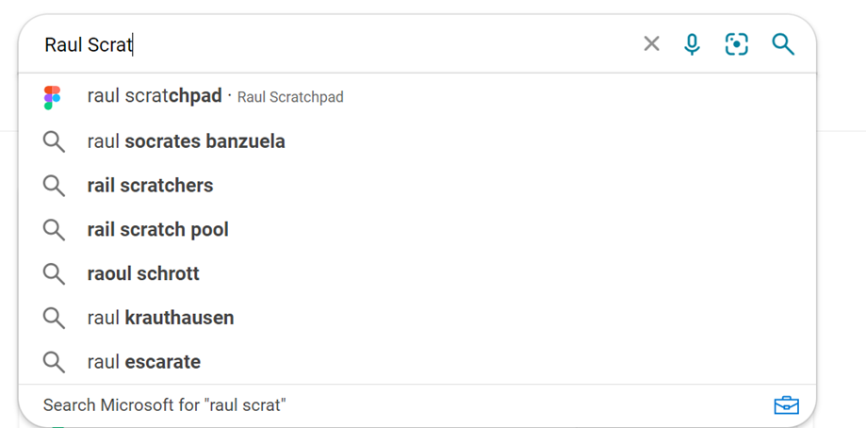Viewport: 866px width, 428px height.
Task: Pick the raul escarate suggestion
Action: click(417, 362)
